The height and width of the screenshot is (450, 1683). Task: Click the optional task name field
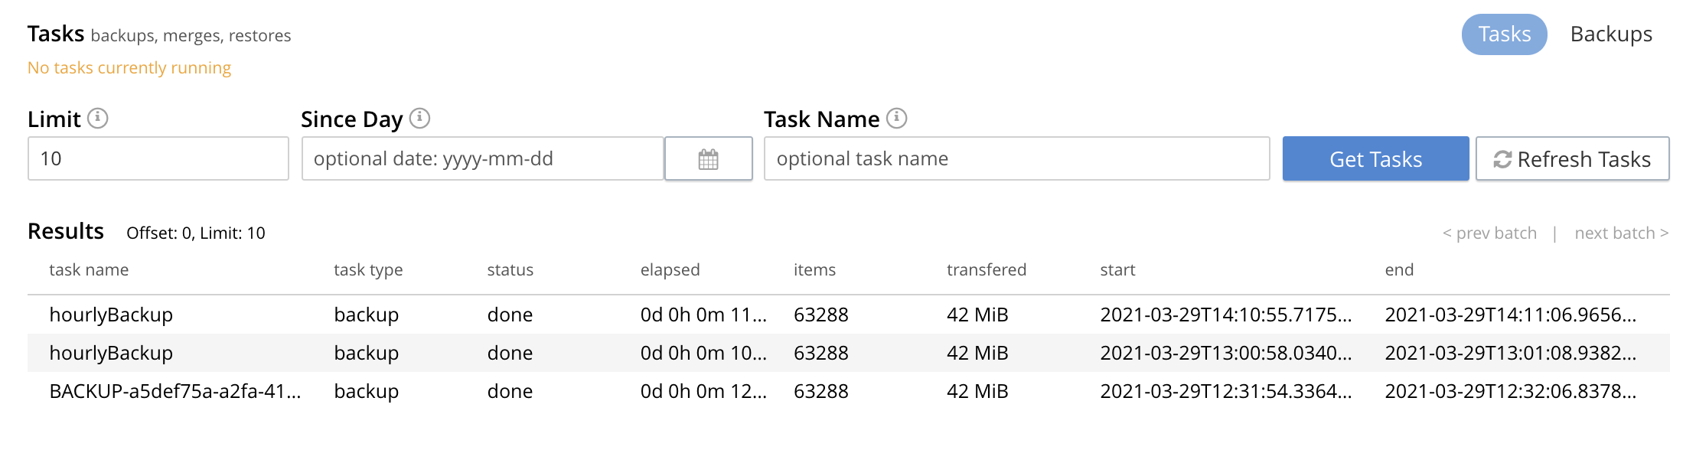(x=1016, y=159)
